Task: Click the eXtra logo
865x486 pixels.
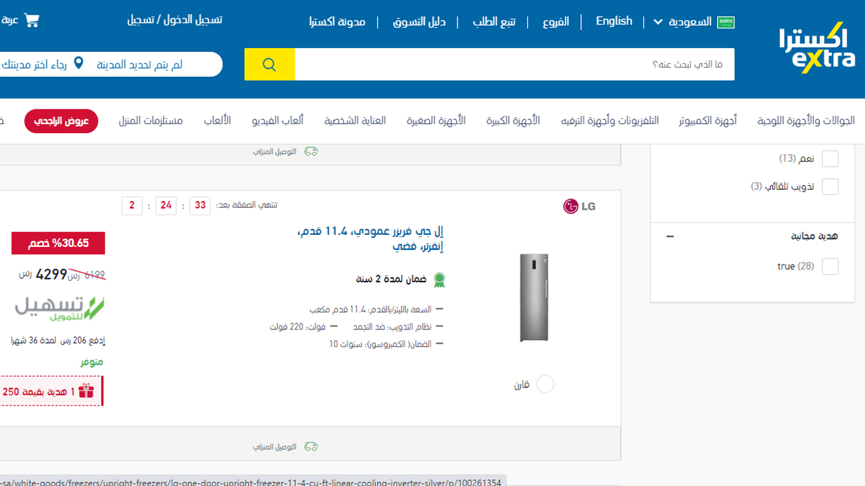Action: point(817,49)
